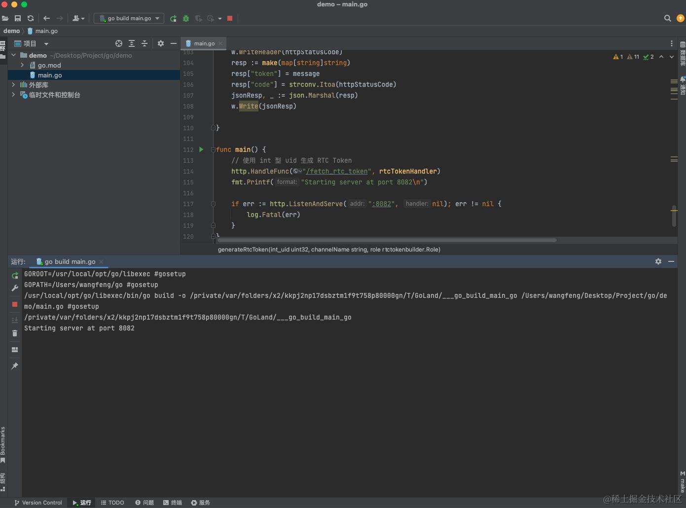Run main function from gutter arrow

click(x=201, y=149)
